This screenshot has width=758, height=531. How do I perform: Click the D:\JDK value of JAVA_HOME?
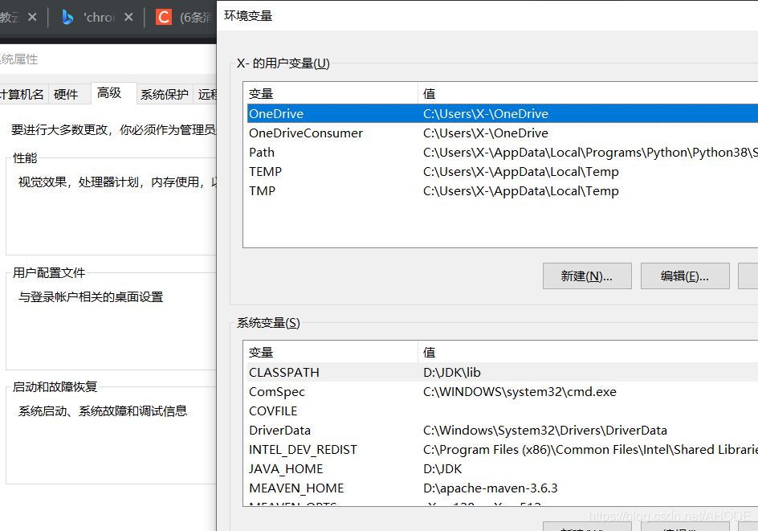pyautogui.click(x=442, y=469)
